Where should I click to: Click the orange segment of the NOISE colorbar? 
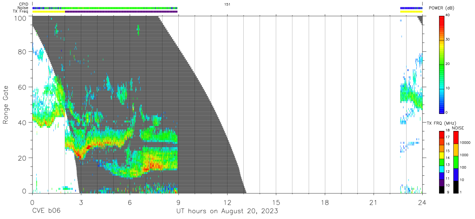[x=456, y=150]
